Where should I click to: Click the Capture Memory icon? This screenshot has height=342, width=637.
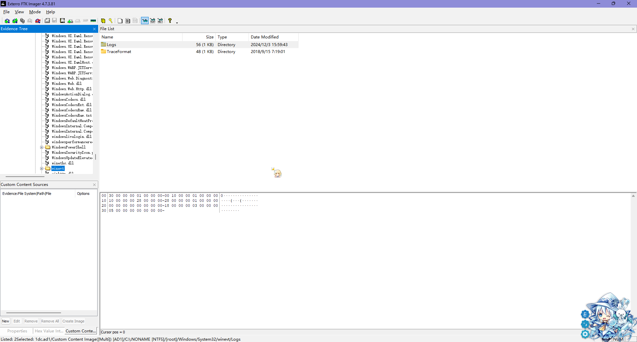pyautogui.click(x=93, y=21)
